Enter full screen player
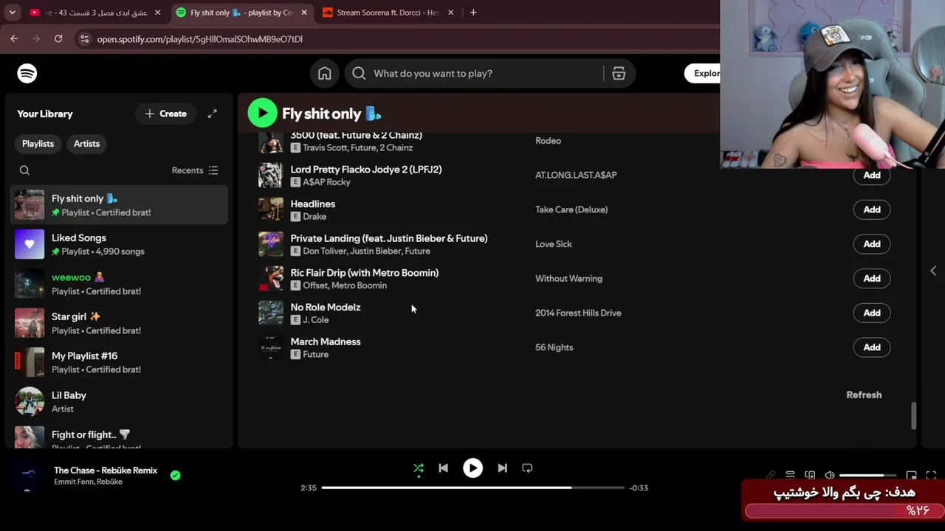Viewport: 945px width, 531px height. coord(931,476)
